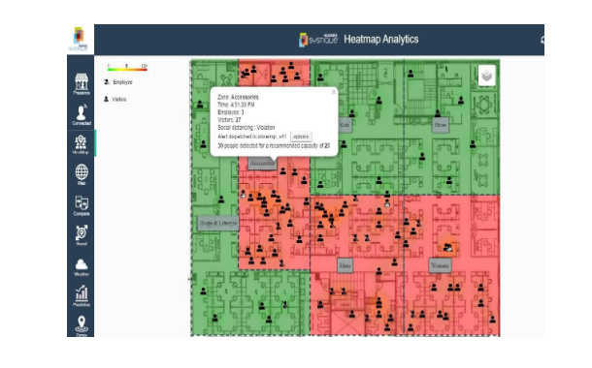Open the map layers control
The height and width of the screenshot is (368, 592).
486,76
